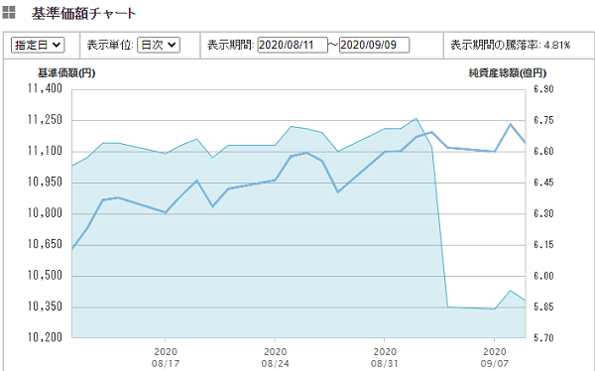This screenshot has height=371, width=595.
Task: Click the grid icon beside 基準価額チャート
Action: [9, 12]
